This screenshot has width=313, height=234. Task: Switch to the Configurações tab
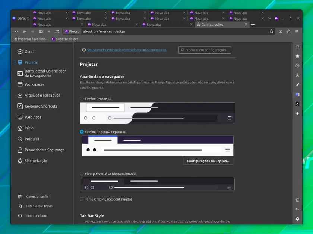222,24
